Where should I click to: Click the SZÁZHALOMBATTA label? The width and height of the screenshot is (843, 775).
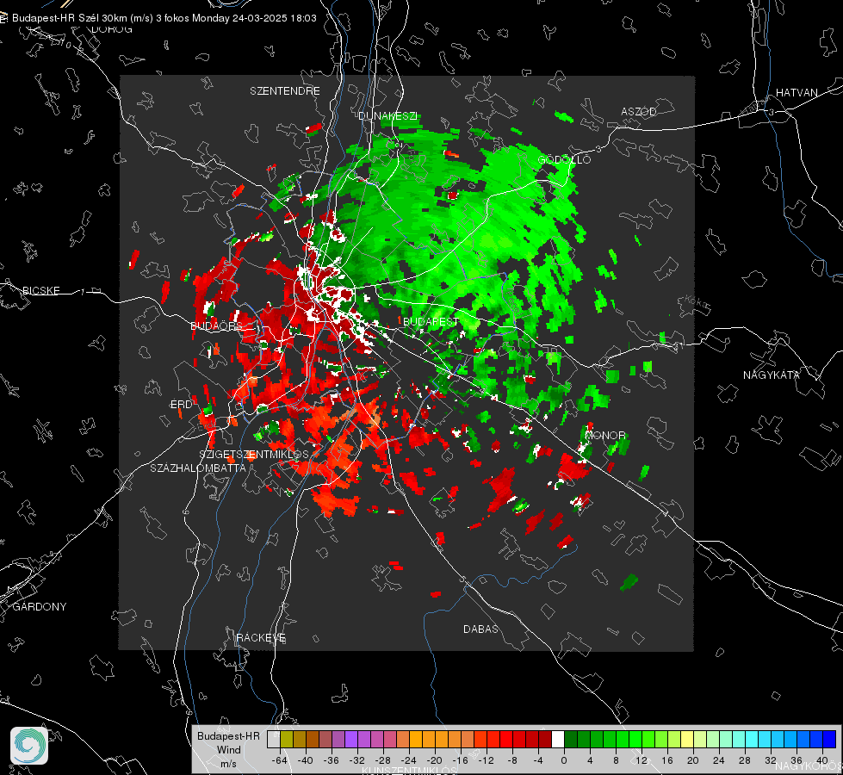coord(198,468)
